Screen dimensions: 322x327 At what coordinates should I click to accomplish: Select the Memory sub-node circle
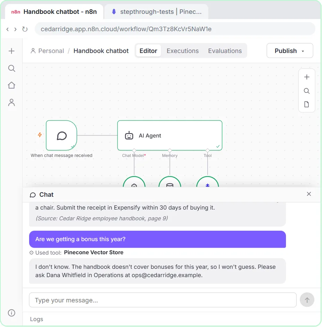point(169,182)
